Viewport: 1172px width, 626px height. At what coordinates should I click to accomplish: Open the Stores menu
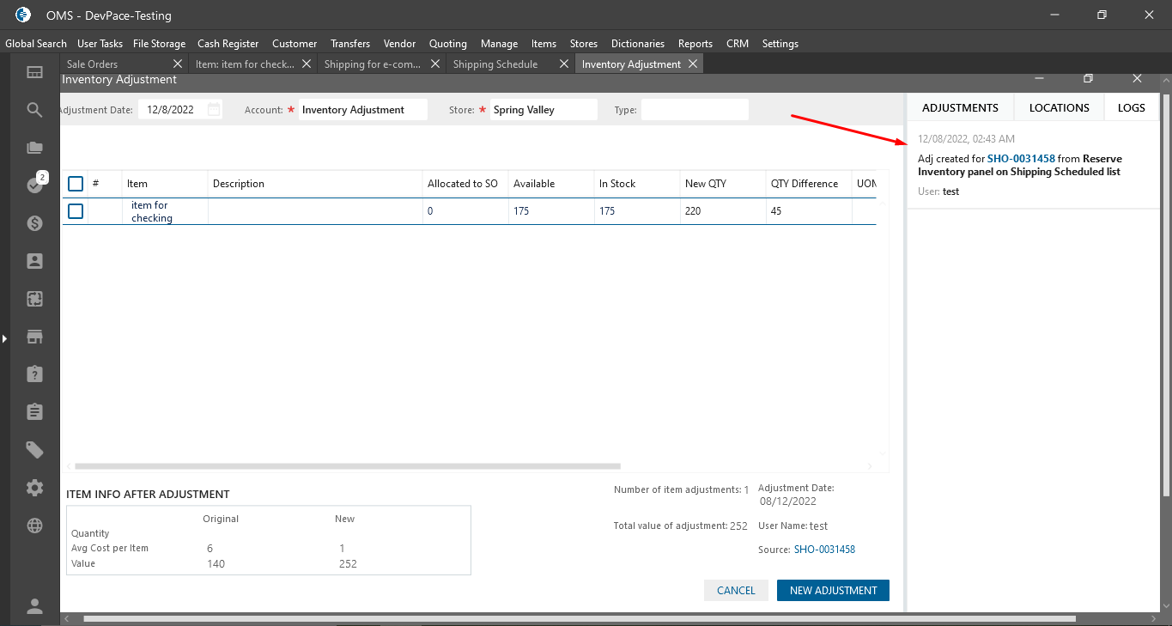point(584,44)
